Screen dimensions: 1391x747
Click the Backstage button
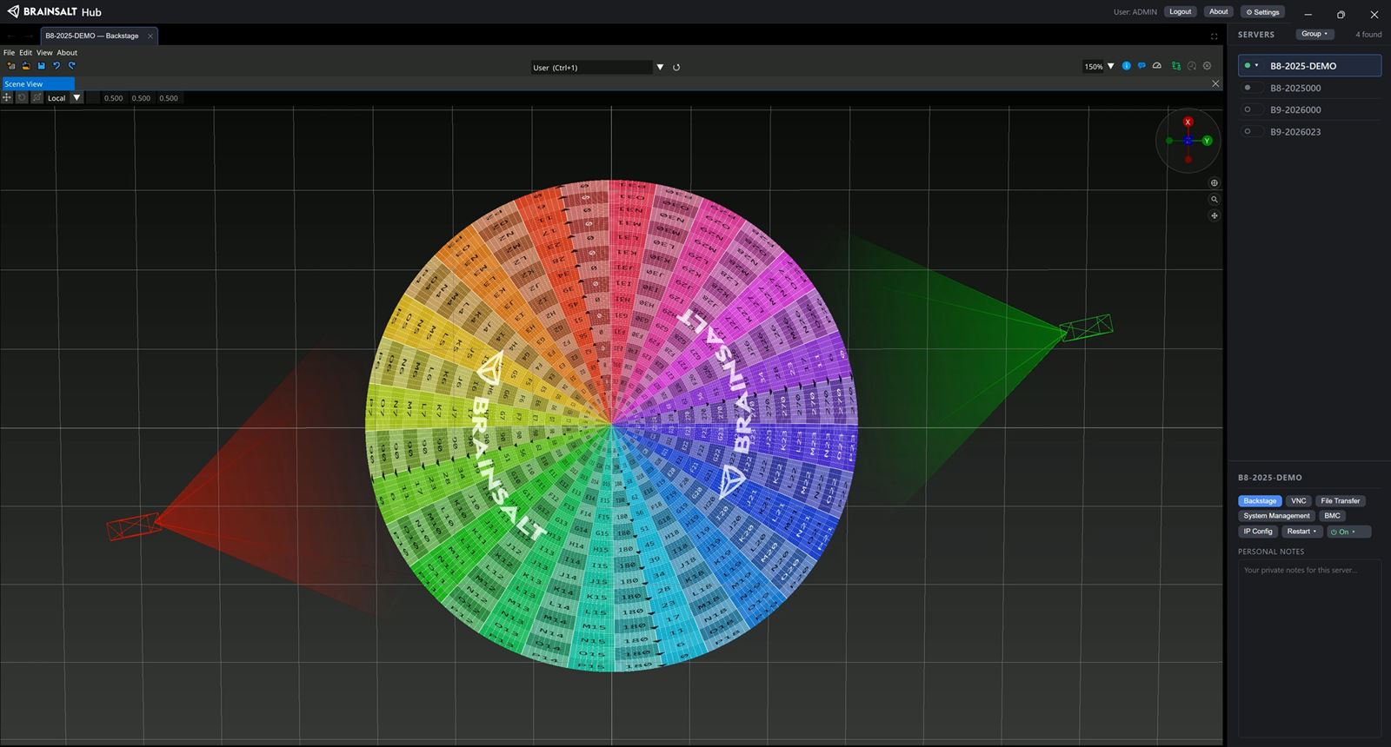1260,501
